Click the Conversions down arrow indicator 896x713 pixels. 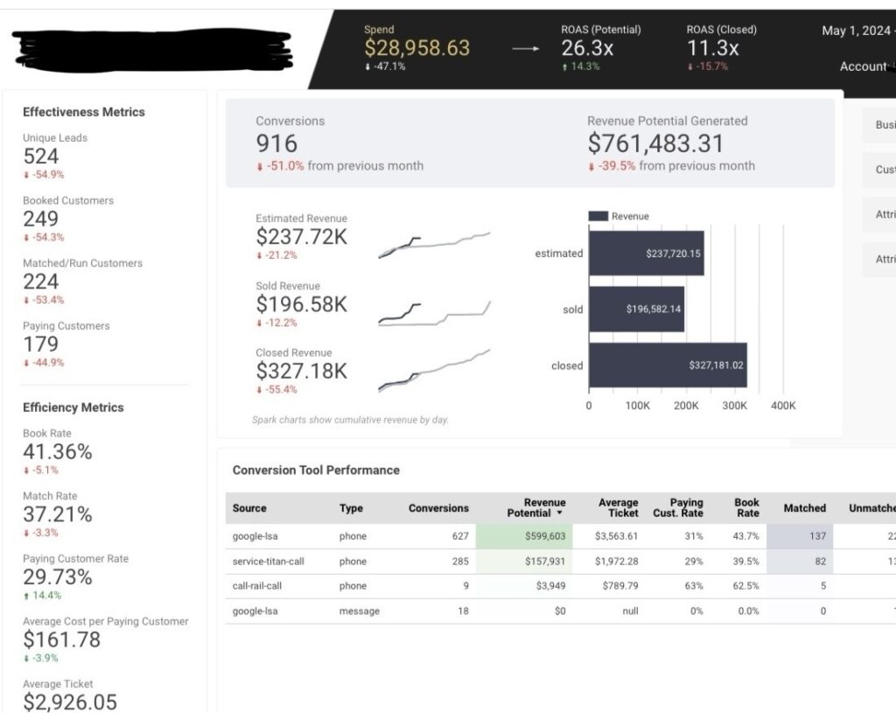point(259,167)
